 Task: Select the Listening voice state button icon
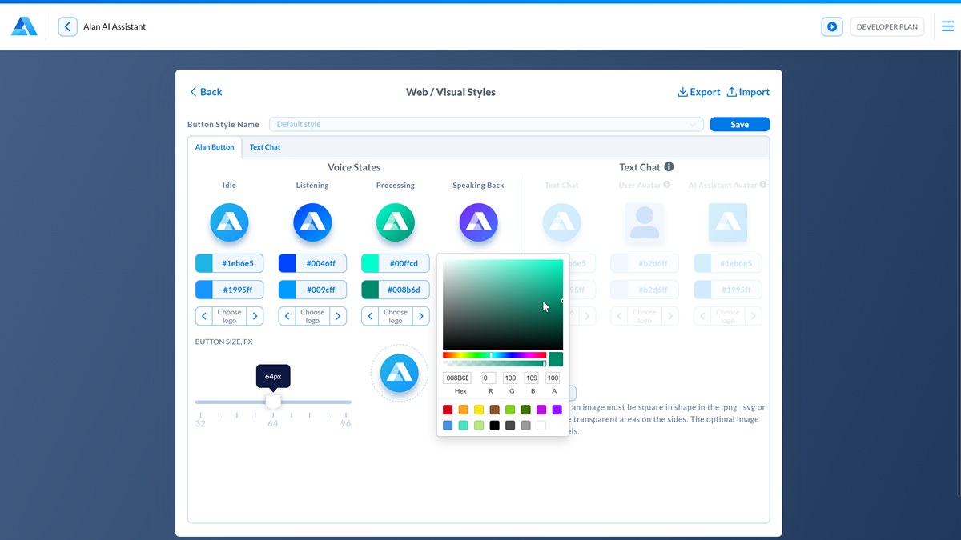click(312, 222)
